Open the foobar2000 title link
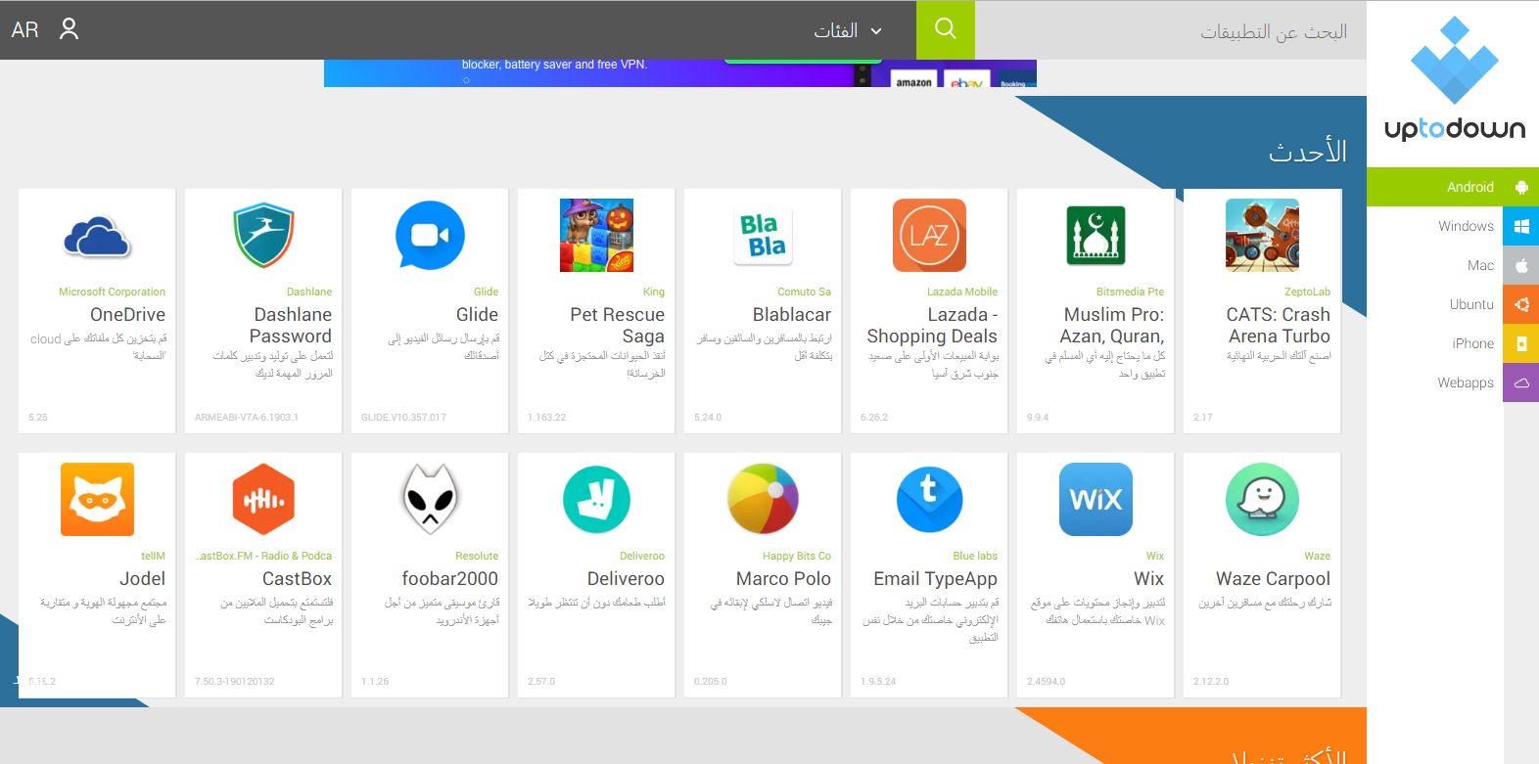 (x=449, y=579)
